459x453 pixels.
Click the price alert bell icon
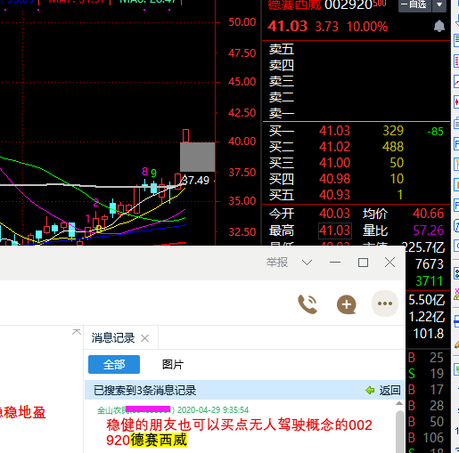[439, 26]
